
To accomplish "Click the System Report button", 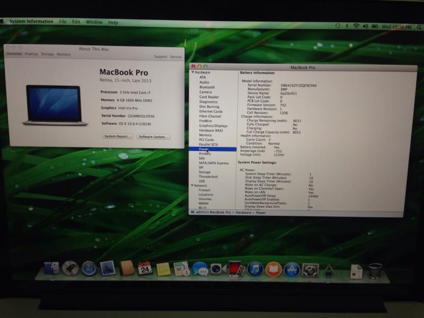I will [117, 136].
